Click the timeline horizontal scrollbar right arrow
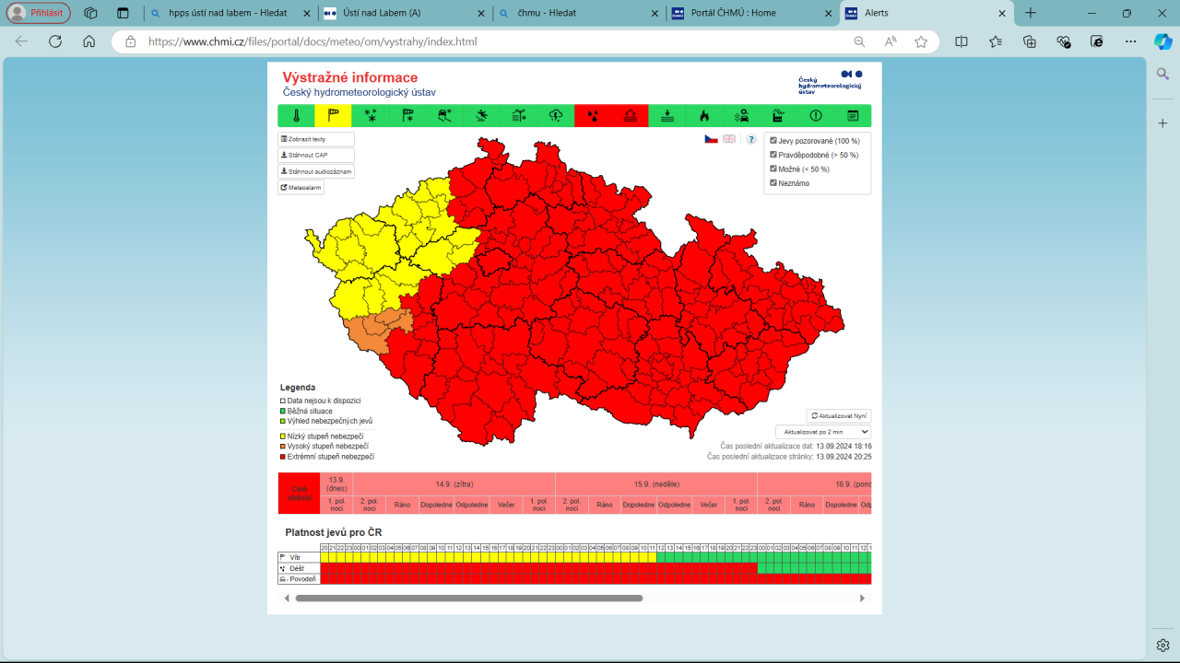The height and width of the screenshot is (663, 1180). pyautogui.click(x=862, y=598)
